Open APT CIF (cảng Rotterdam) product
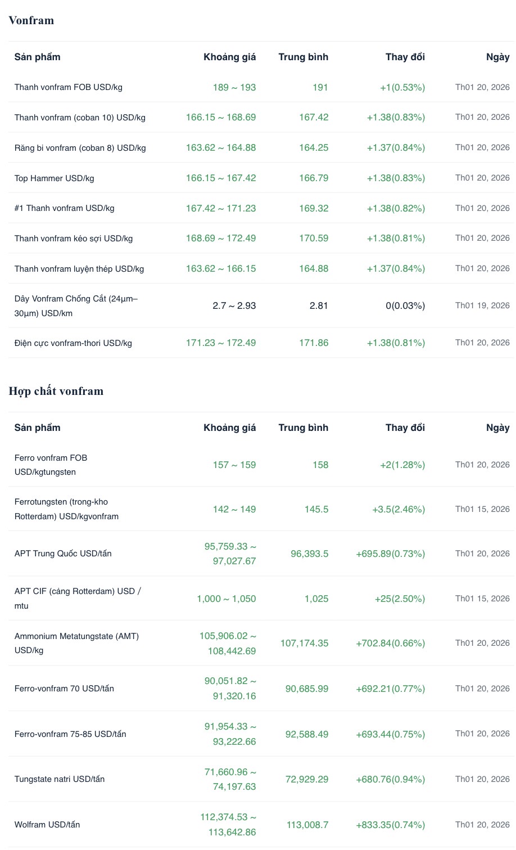Screen dimensions: 516x850 (78, 599)
